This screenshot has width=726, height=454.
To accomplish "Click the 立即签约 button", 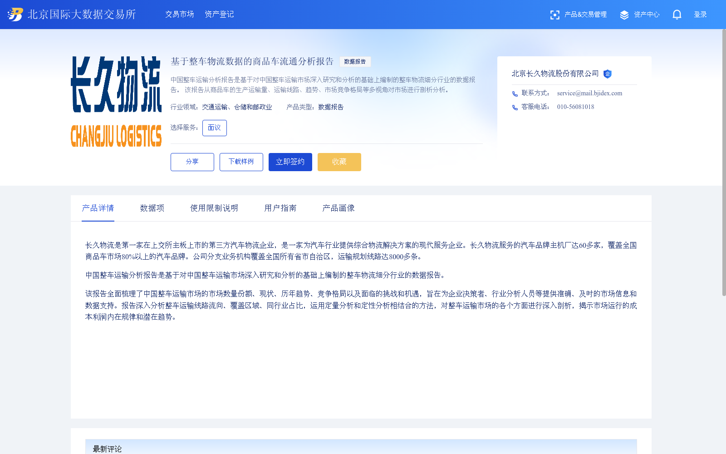I will pos(290,162).
